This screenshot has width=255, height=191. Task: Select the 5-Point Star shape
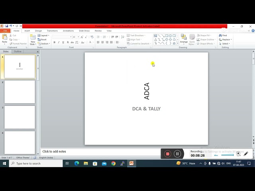(174, 43)
